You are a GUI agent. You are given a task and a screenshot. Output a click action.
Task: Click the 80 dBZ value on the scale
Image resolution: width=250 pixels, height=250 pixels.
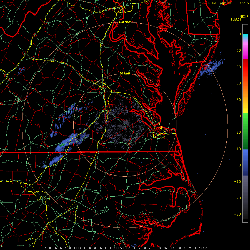click(x=239, y=34)
